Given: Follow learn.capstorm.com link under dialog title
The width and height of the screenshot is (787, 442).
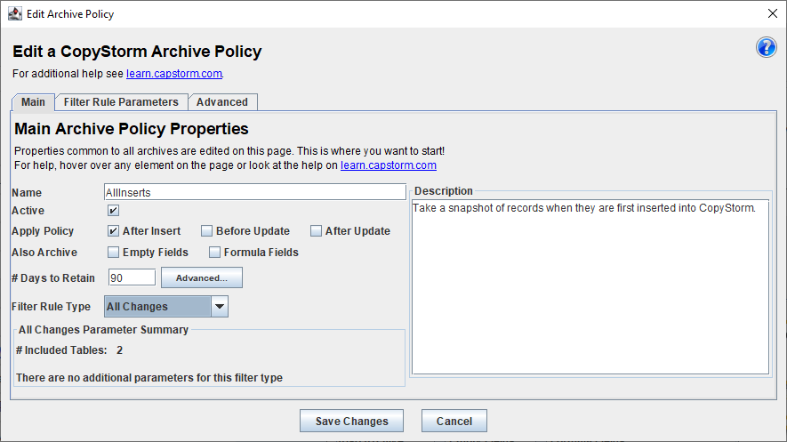Looking at the screenshot, I should click(174, 74).
